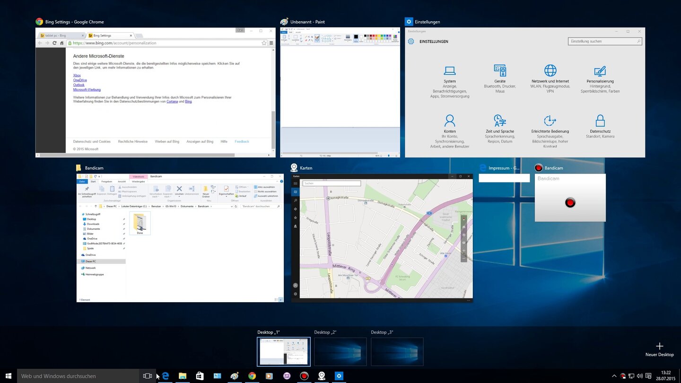Screen dimensions: 681x383
Task: Open Erleichterte Bedienung settings
Action: pyautogui.click(x=550, y=131)
